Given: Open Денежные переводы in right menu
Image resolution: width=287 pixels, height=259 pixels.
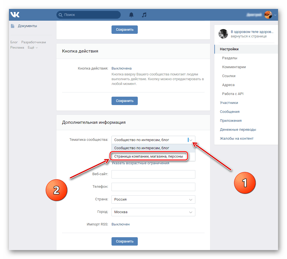Looking at the screenshot, I should point(238,130).
